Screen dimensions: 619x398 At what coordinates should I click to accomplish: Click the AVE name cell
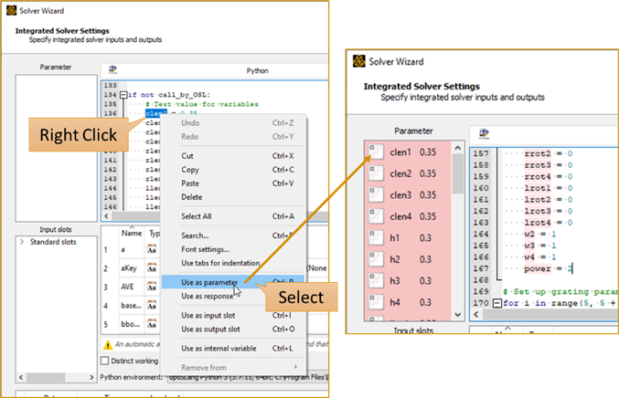tap(132, 287)
